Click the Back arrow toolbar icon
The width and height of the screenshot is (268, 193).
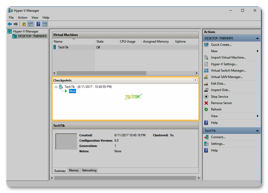click(x=10, y=24)
